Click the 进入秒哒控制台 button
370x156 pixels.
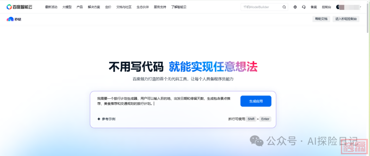tap(346, 19)
